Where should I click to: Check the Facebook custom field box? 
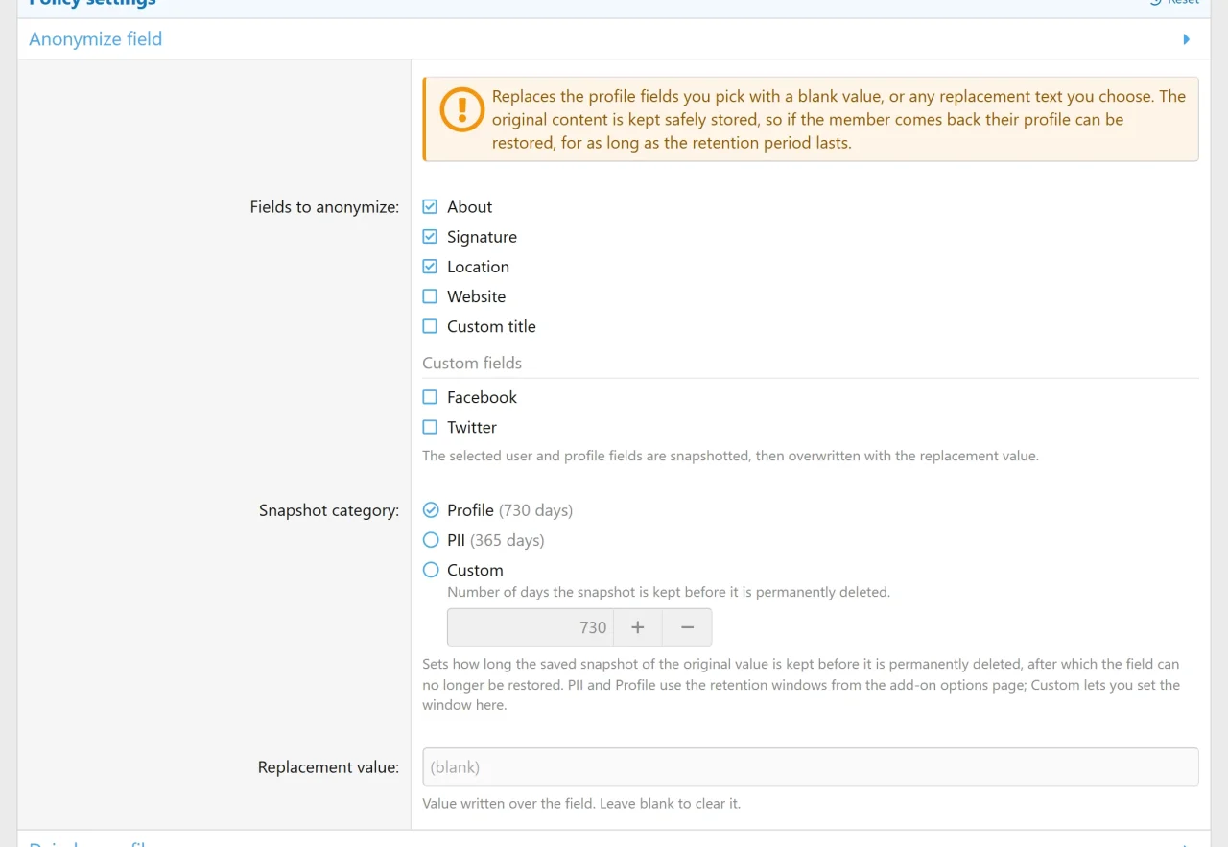[430, 397]
